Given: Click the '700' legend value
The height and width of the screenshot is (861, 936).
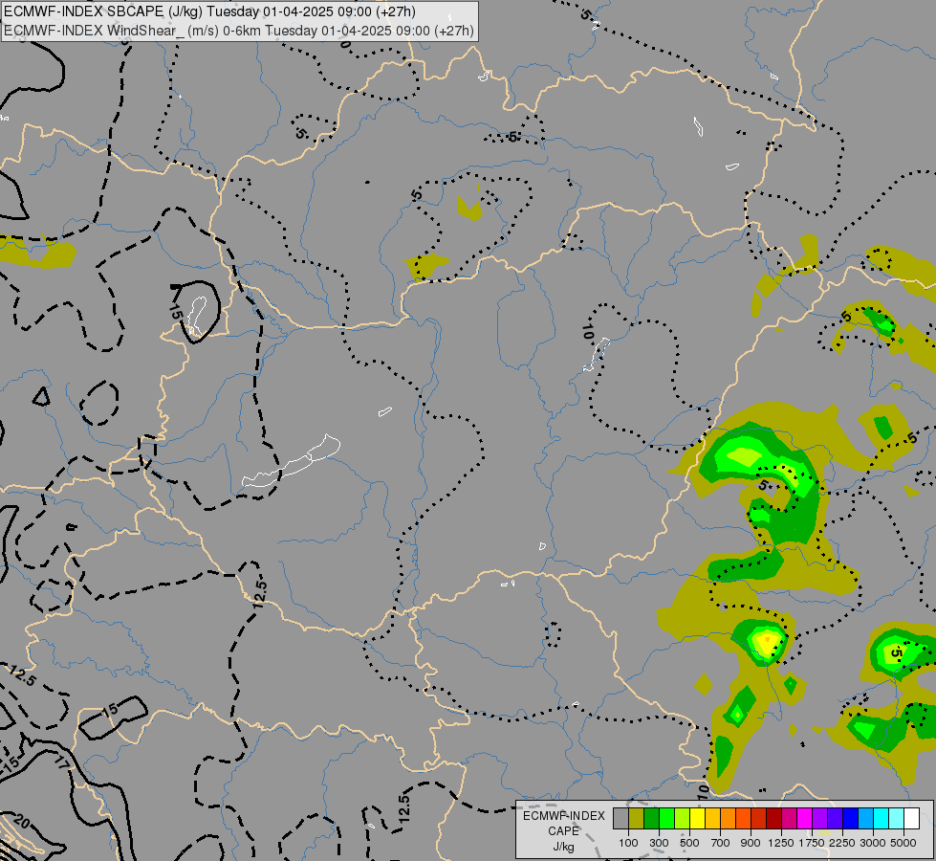Looking at the screenshot, I should tap(721, 843).
